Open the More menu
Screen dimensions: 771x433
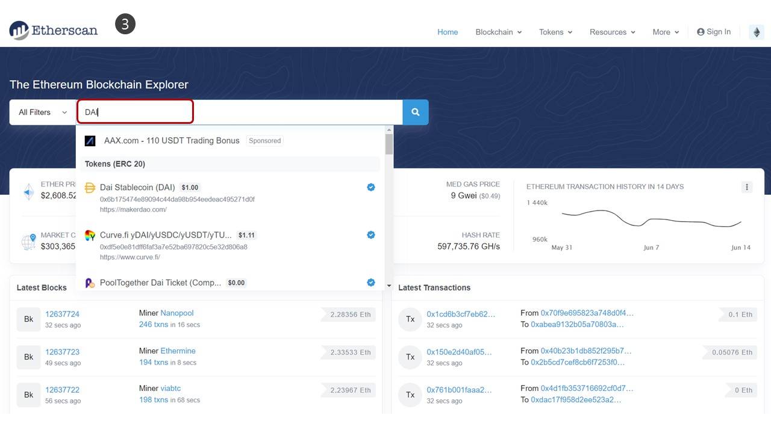coord(666,32)
